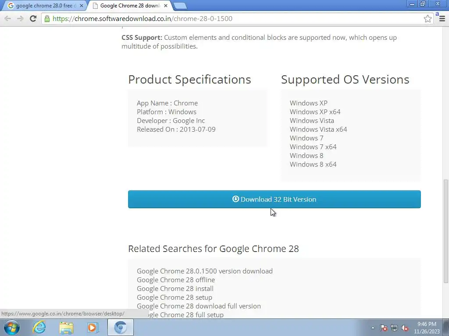The image size is (449, 336).
Task: Launch Internet Explorer from the taskbar
Action: pyautogui.click(x=39, y=327)
